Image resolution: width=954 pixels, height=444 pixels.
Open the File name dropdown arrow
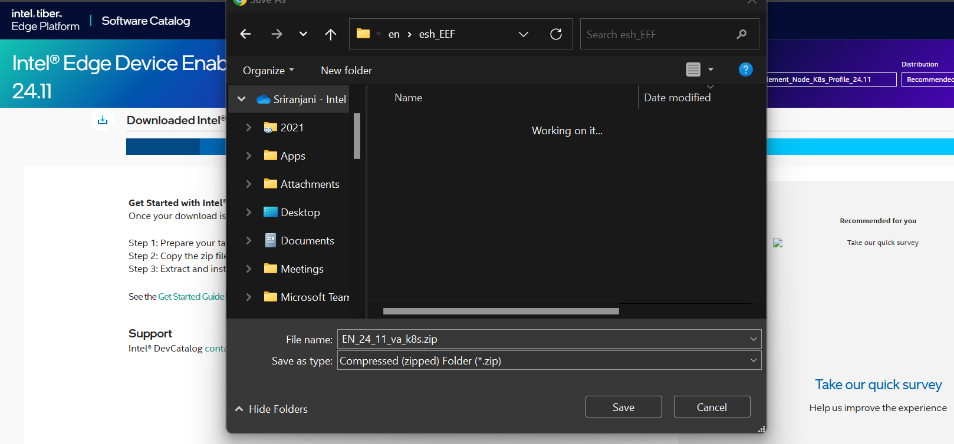(753, 339)
